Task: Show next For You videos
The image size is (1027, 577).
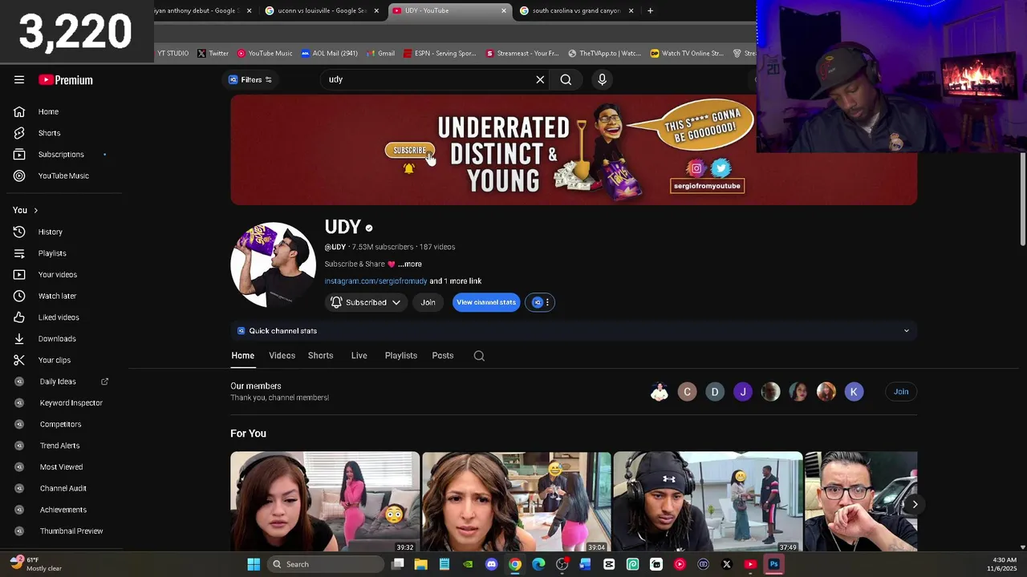Action: [914, 504]
